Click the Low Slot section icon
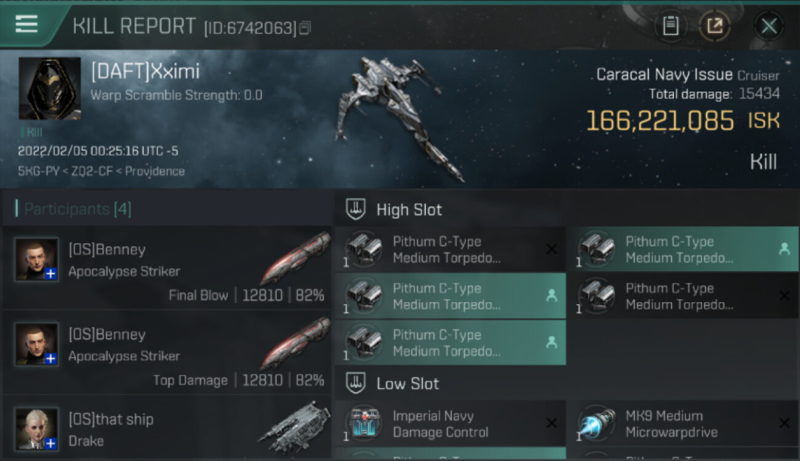 pos(356,384)
